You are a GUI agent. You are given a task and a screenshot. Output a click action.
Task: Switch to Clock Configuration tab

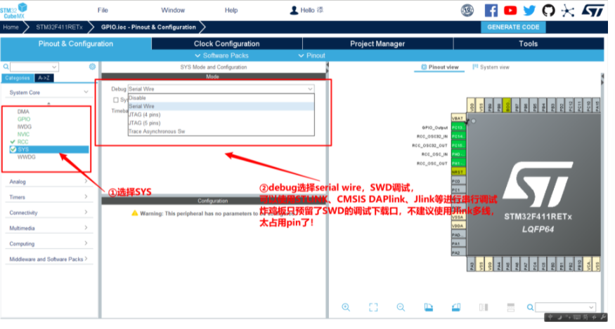coord(227,43)
